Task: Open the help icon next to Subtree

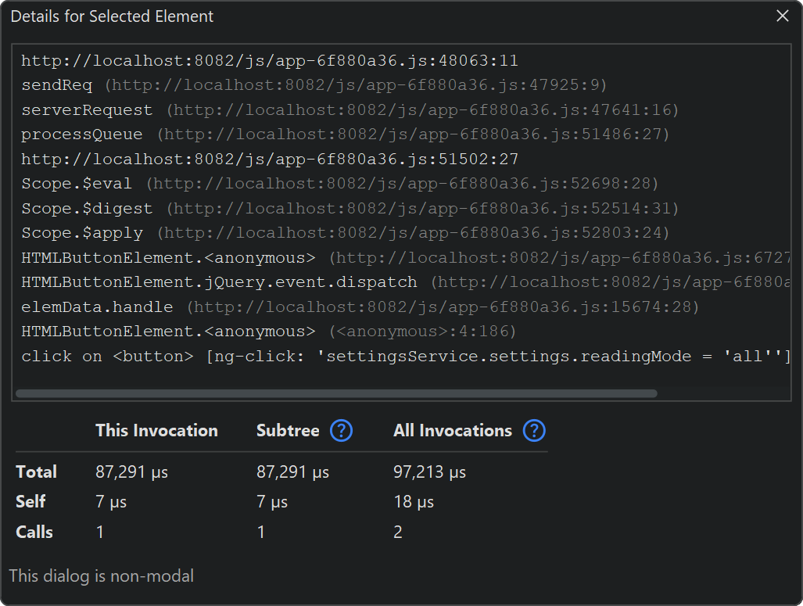Action: (342, 431)
